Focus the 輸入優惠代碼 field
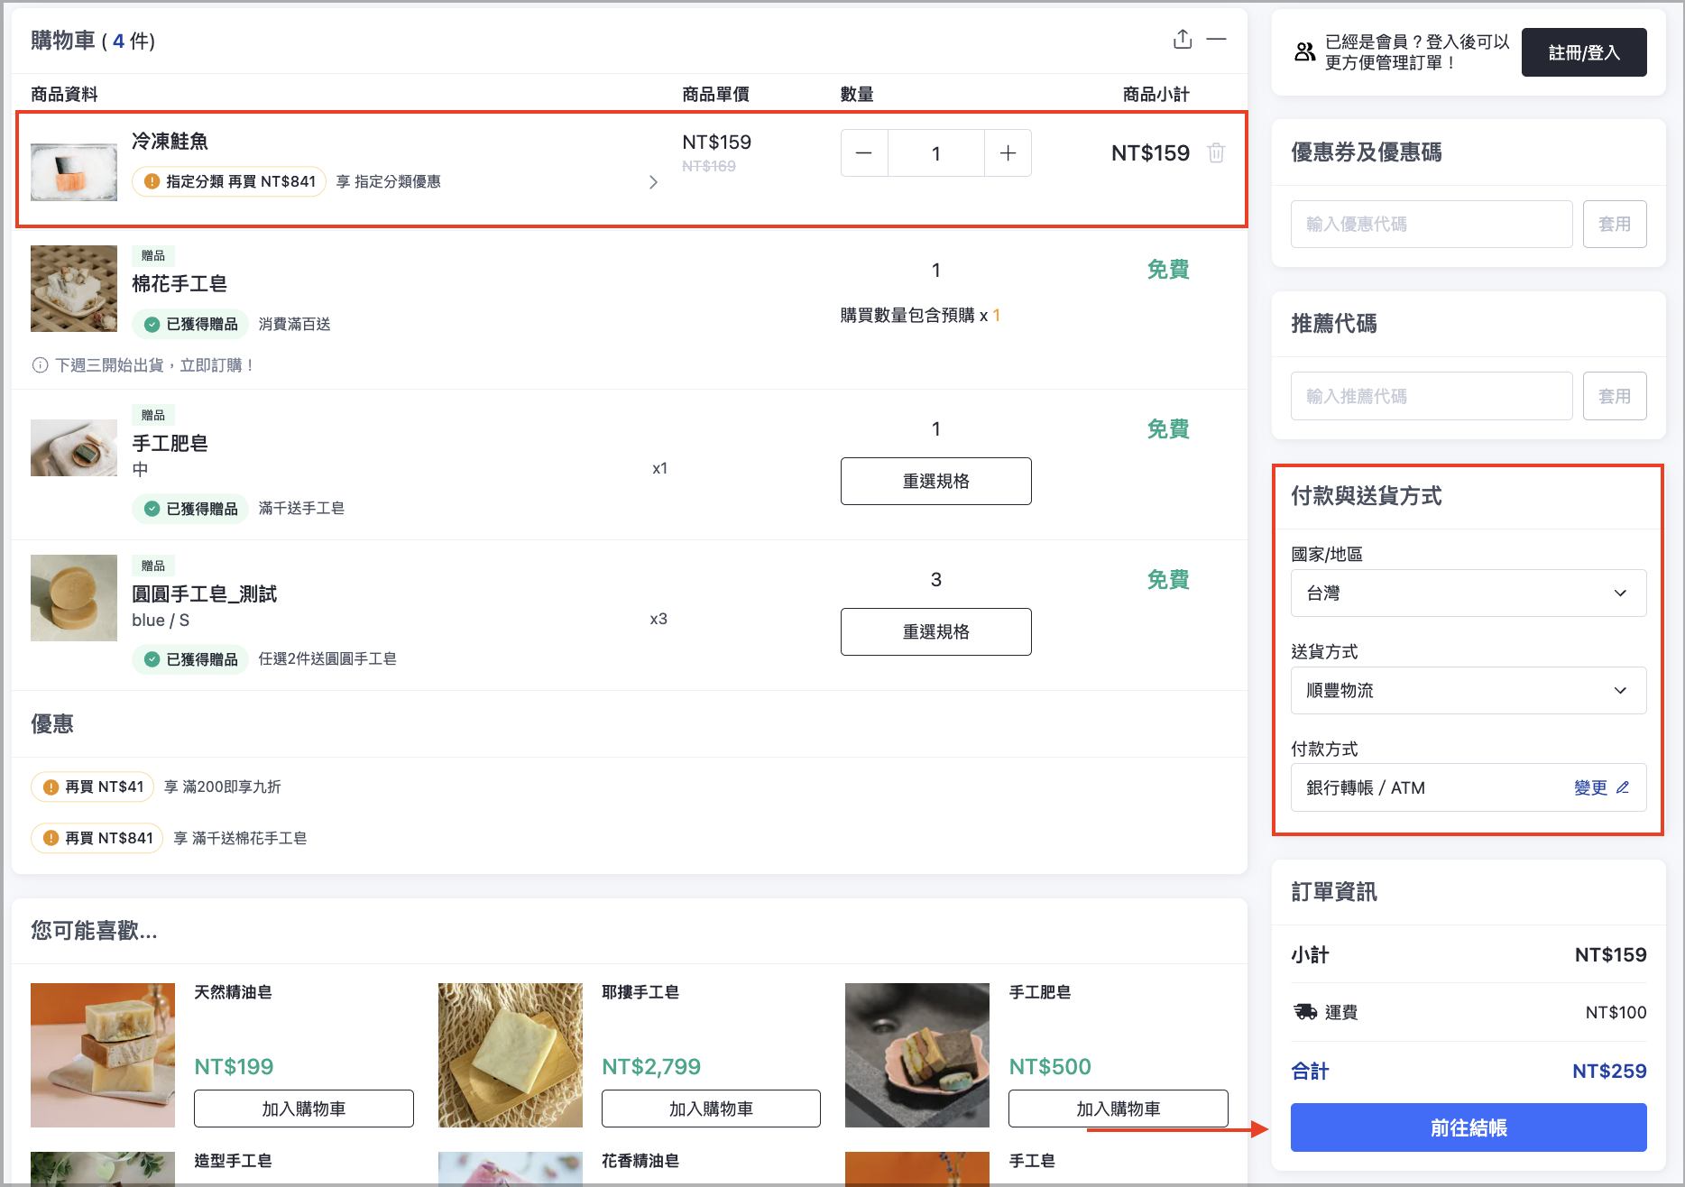The width and height of the screenshot is (1685, 1187). click(1432, 225)
